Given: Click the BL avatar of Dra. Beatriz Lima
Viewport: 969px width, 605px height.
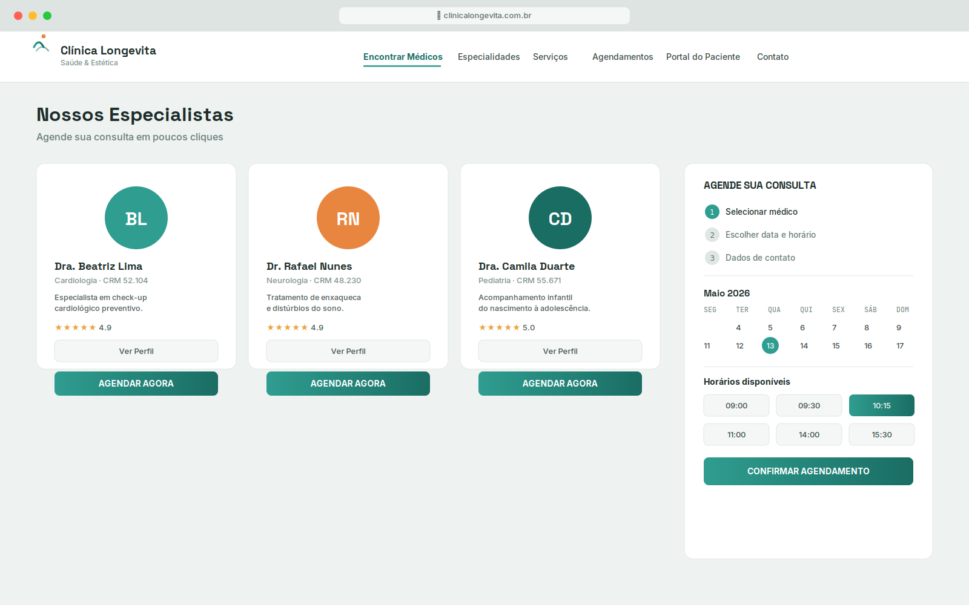Looking at the screenshot, I should tap(136, 218).
